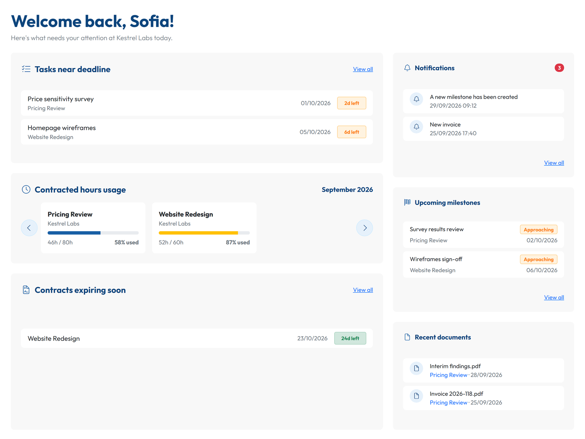Click the flag icon beside Upcoming milestones
The image size is (585, 439).
(407, 202)
